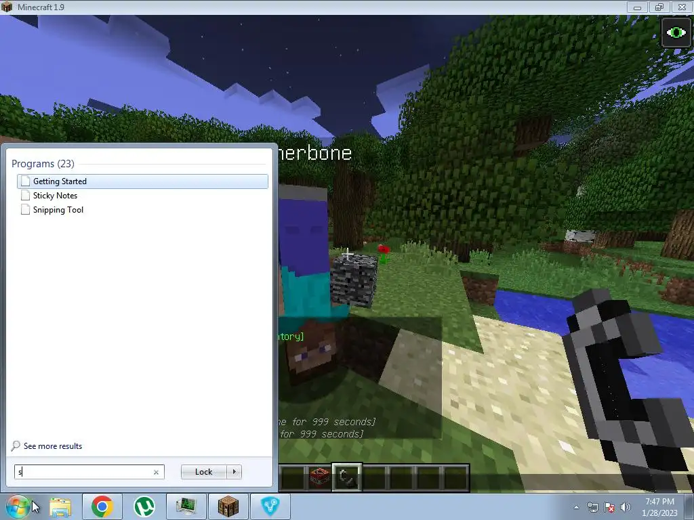Click the Sticky Notes file icon
This screenshot has height=520, width=694.
click(x=25, y=196)
